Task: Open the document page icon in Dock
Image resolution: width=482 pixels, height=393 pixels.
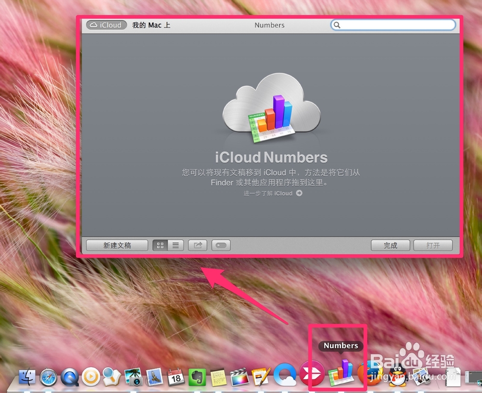Action: pyautogui.click(x=453, y=377)
